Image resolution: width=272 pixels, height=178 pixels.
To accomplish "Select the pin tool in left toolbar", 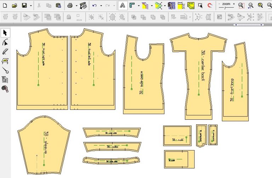I will tap(6, 70).
